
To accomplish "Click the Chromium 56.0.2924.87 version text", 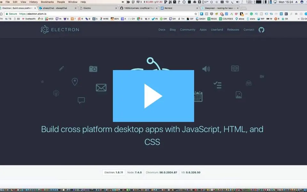I will point(161,172).
